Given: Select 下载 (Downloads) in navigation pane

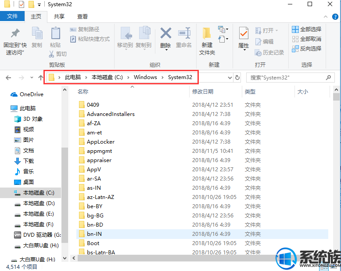Looking at the screenshot, I should [24, 161].
